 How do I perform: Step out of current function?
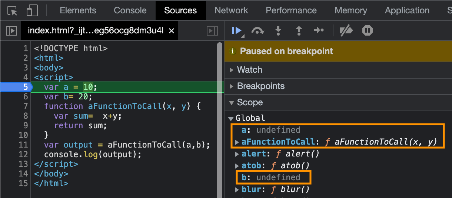pyautogui.click(x=299, y=30)
